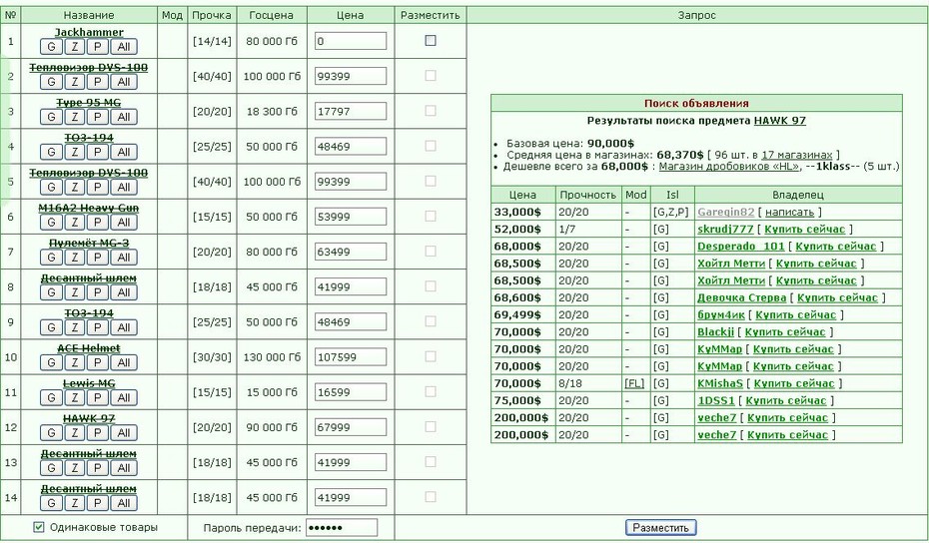
Task: Click the Госцена column header
Action: (272, 15)
